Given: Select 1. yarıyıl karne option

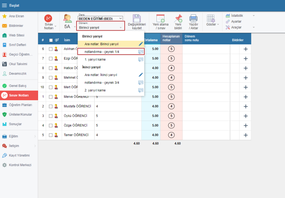Looking at the screenshot, I should pos(111,59).
